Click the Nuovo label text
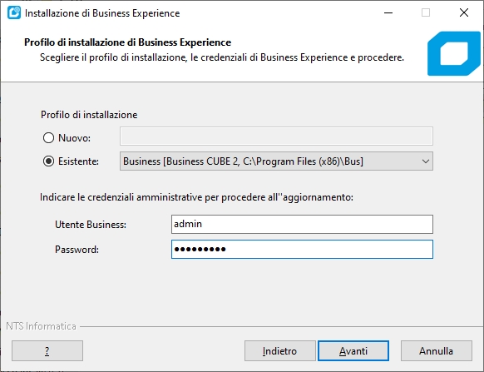The height and width of the screenshot is (372, 484). coord(74,138)
